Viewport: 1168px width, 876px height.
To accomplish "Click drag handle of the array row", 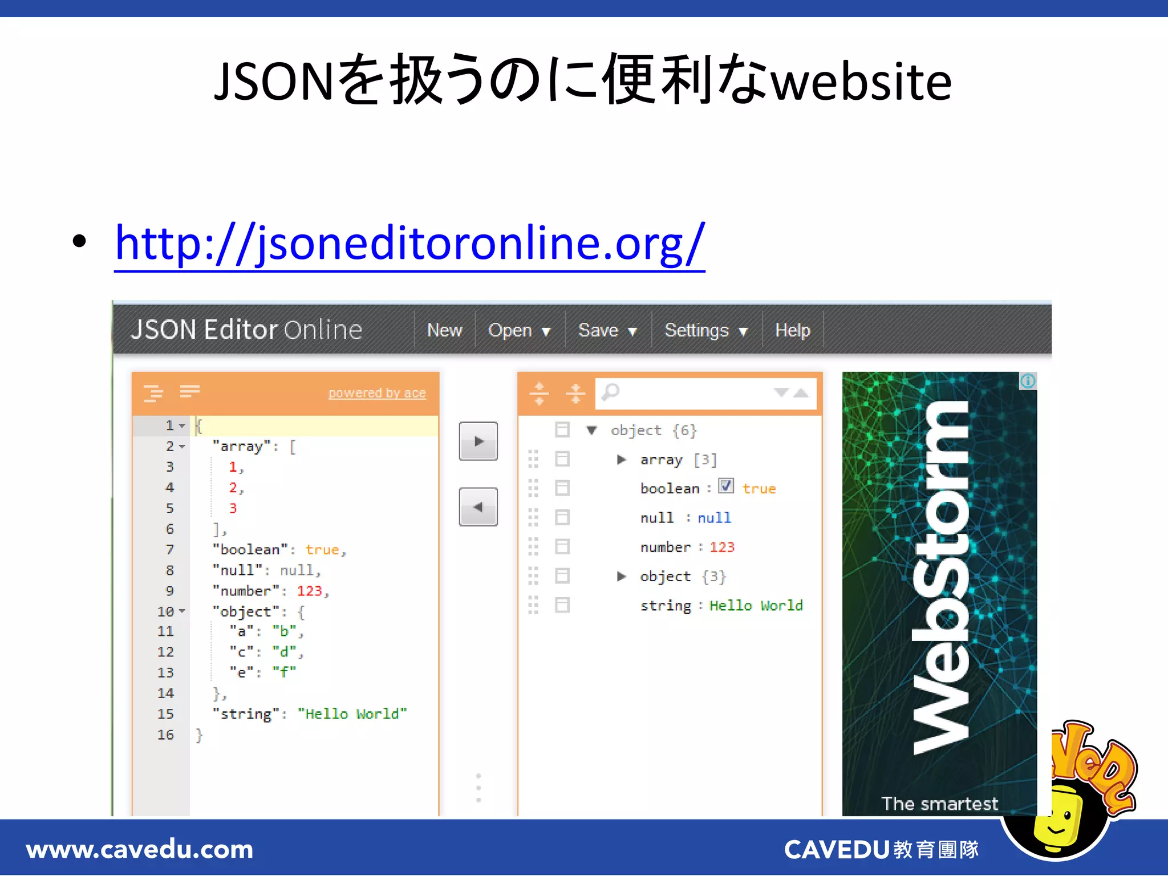I will tap(533, 459).
